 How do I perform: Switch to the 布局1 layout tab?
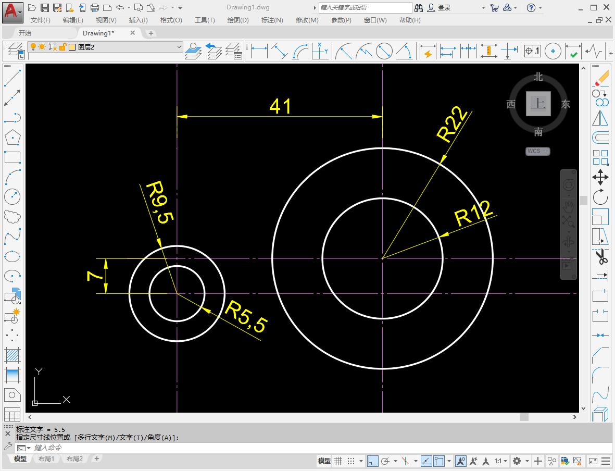coord(47,458)
